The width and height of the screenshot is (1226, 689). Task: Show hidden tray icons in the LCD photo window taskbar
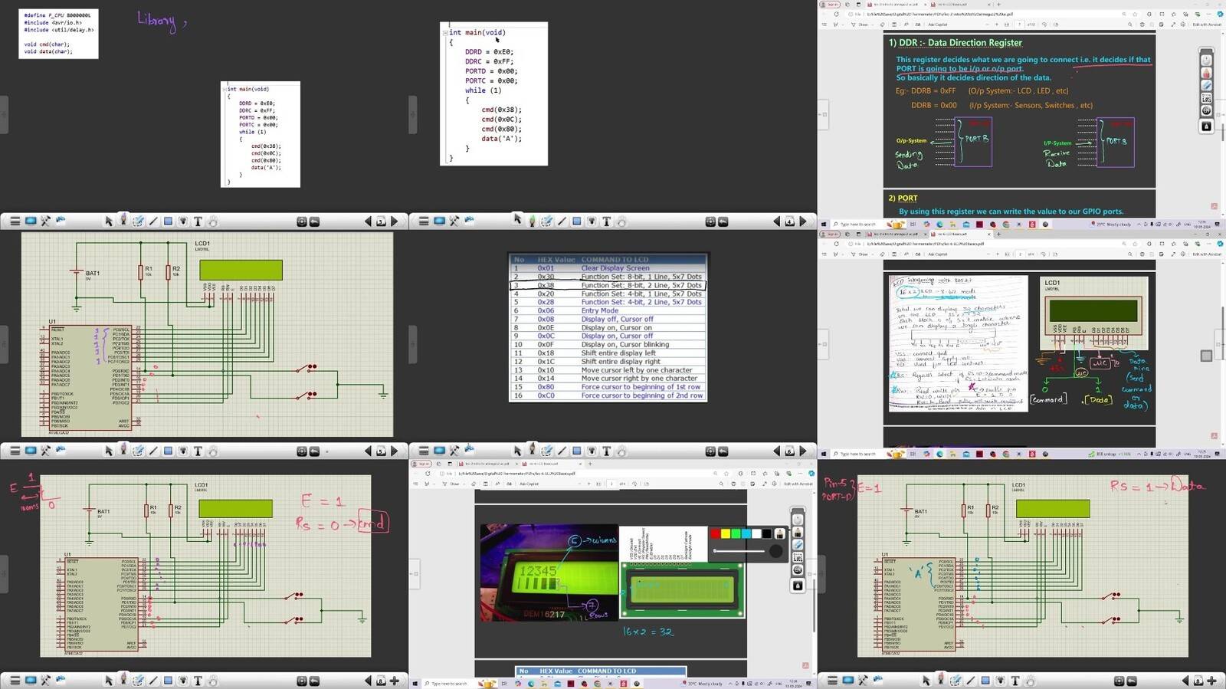(x=730, y=684)
